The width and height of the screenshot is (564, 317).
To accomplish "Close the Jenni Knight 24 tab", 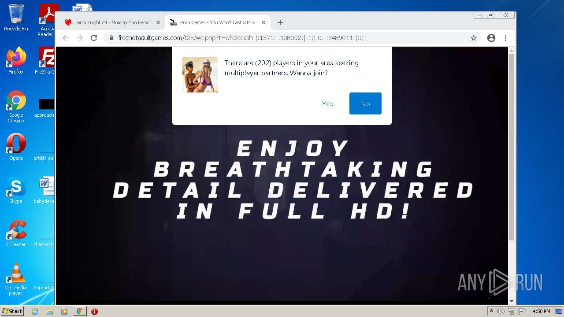I will tap(158, 22).
